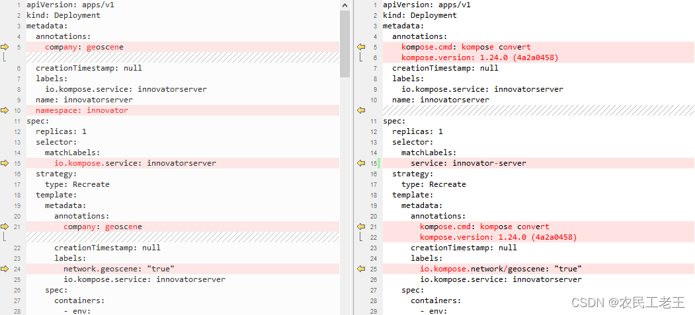695x315 pixels.
Task: Click right pane arrow beside blank line 10 gap
Action: coord(361,110)
